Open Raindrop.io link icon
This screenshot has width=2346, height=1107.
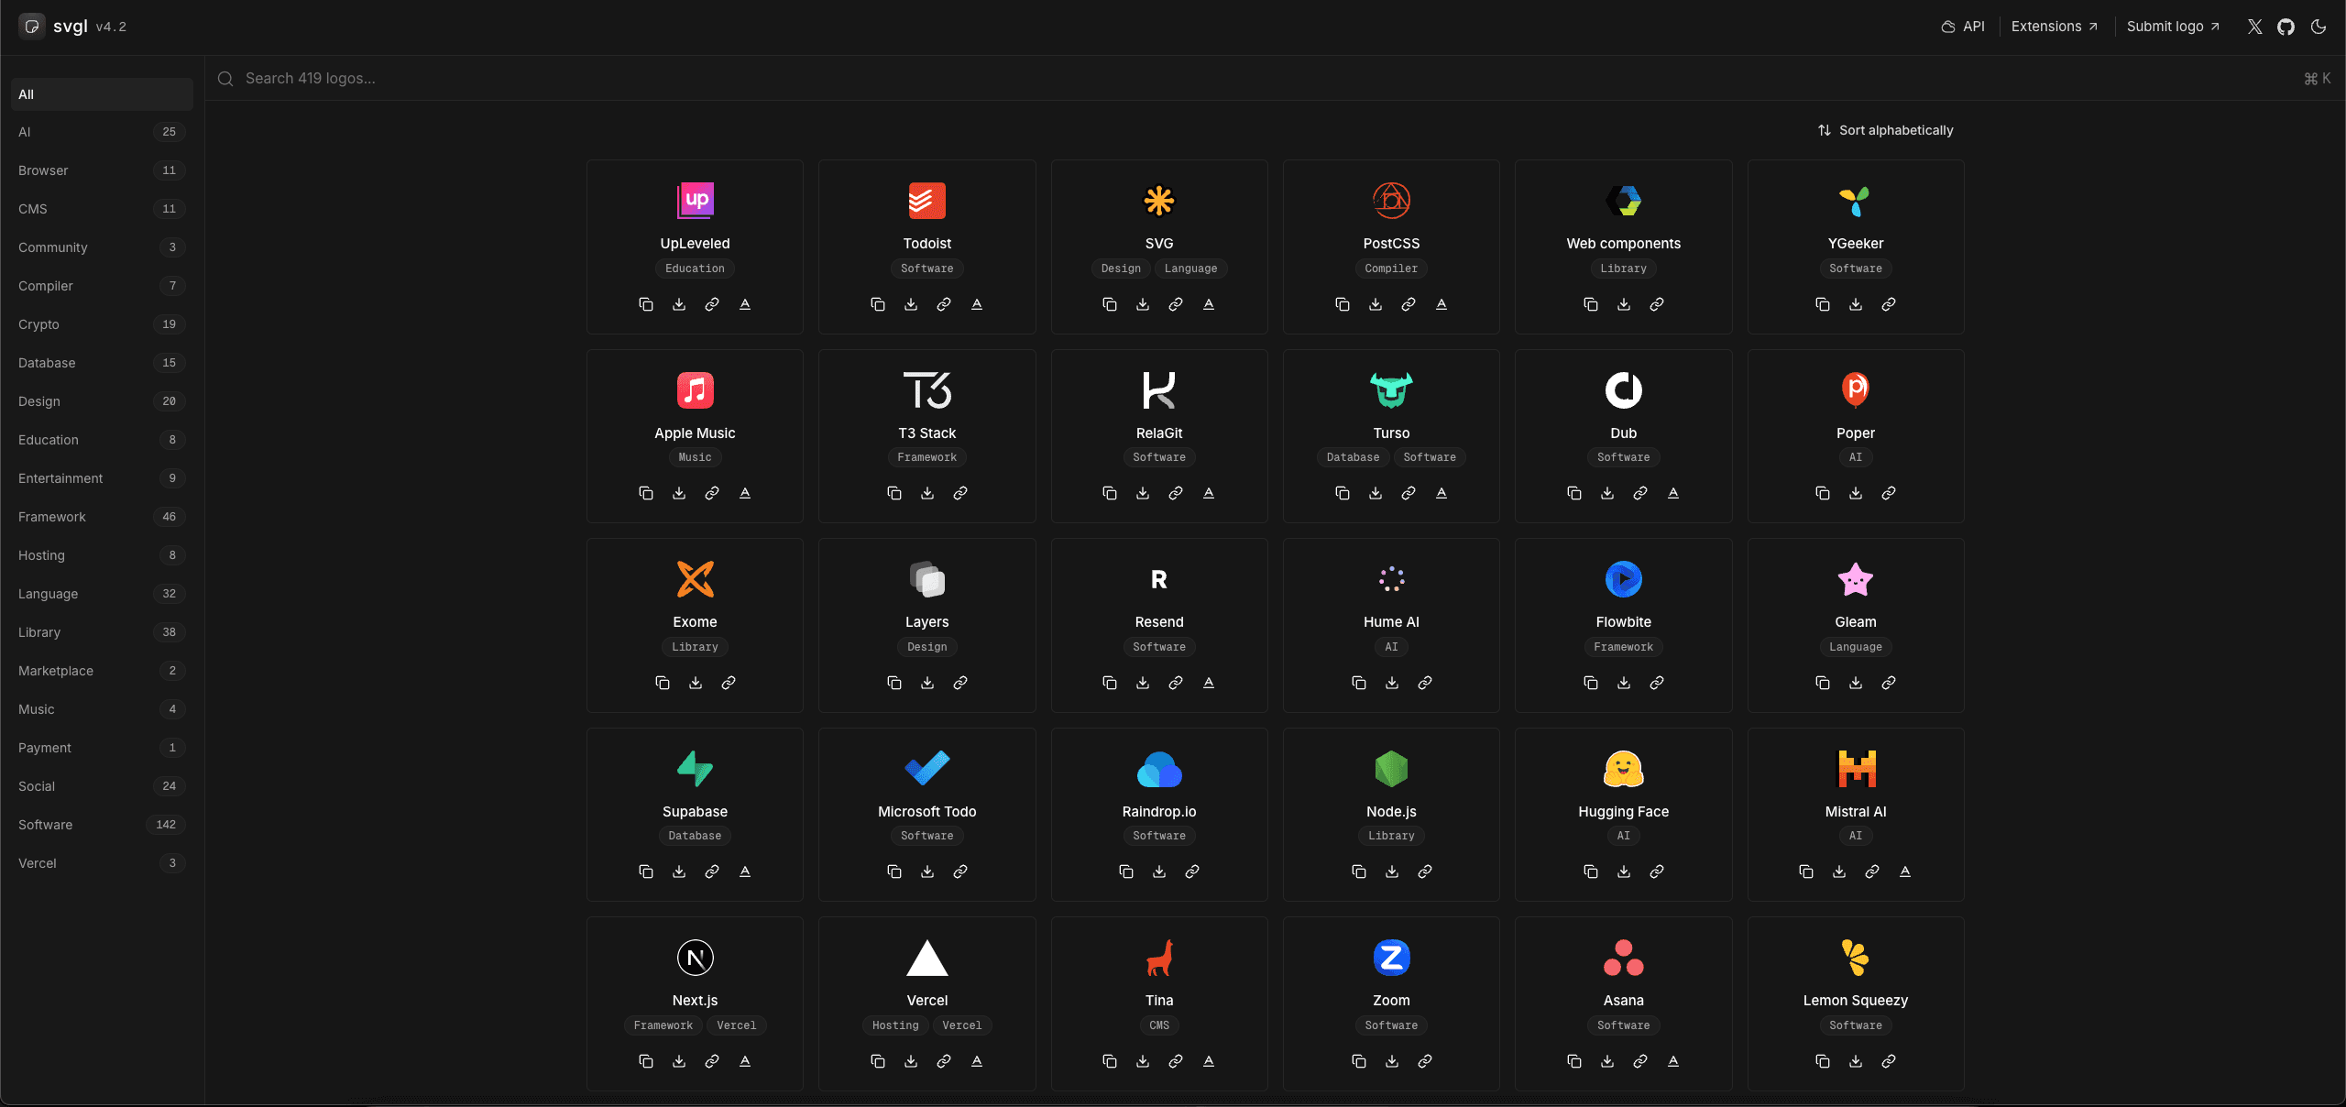(1192, 871)
